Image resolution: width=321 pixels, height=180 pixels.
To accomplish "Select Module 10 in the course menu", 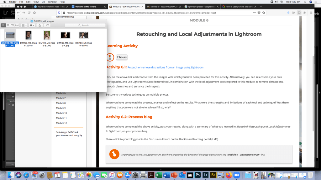I will (x=61, y=113).
